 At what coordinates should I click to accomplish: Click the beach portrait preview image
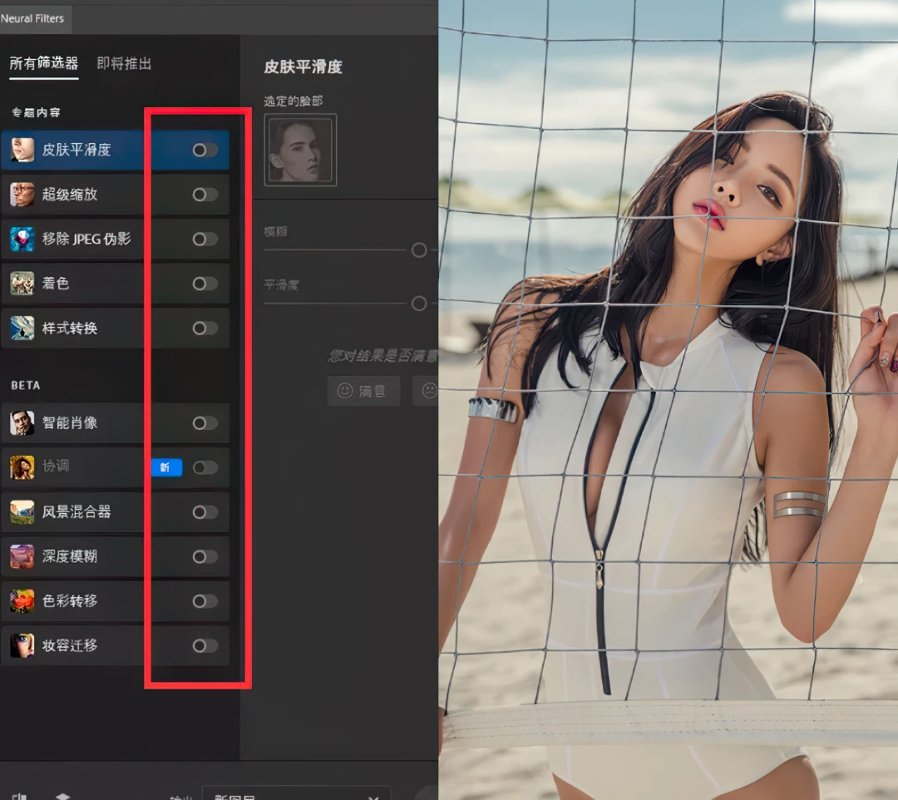click(x=669, y=400)
